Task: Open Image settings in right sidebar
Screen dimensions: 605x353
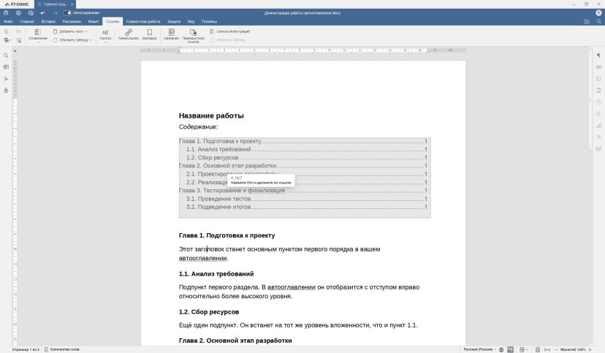Action: (598, 79)
